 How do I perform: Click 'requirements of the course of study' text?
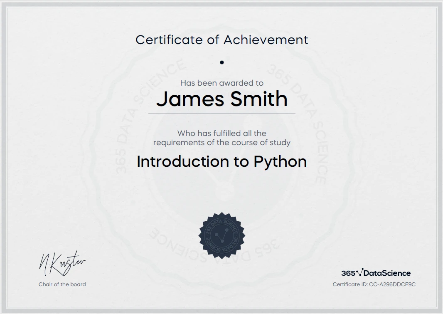tap(221, 143)
